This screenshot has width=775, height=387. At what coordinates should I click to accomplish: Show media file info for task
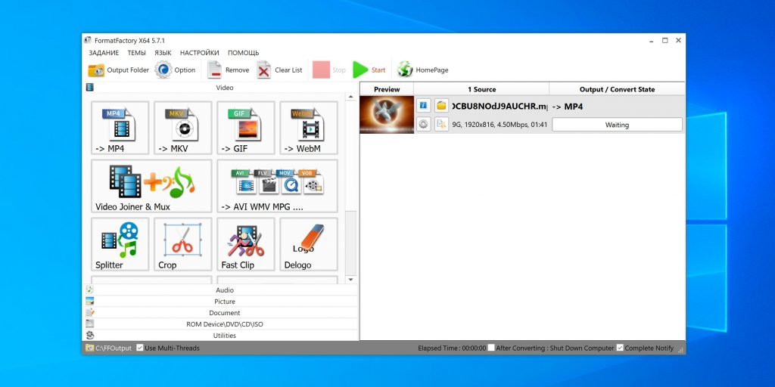click(424, 105)
